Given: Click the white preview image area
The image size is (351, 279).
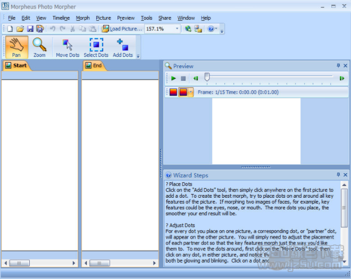Looking at the screenshot, I should [x=256, y=131].
